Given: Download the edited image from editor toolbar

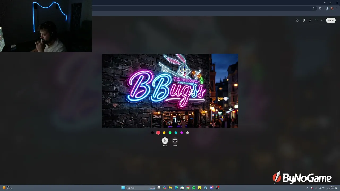Looking at the screenshot, I should (x=310, y=20).
